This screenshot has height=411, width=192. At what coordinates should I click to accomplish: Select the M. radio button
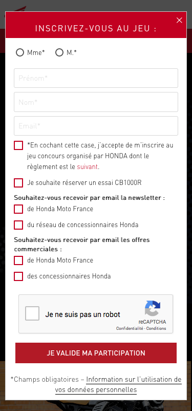coord(59,52)
